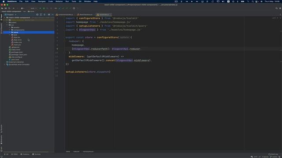Click Collapse All icon in Project panel
Viewport: 282px width, 158px height.
point(45,14)
